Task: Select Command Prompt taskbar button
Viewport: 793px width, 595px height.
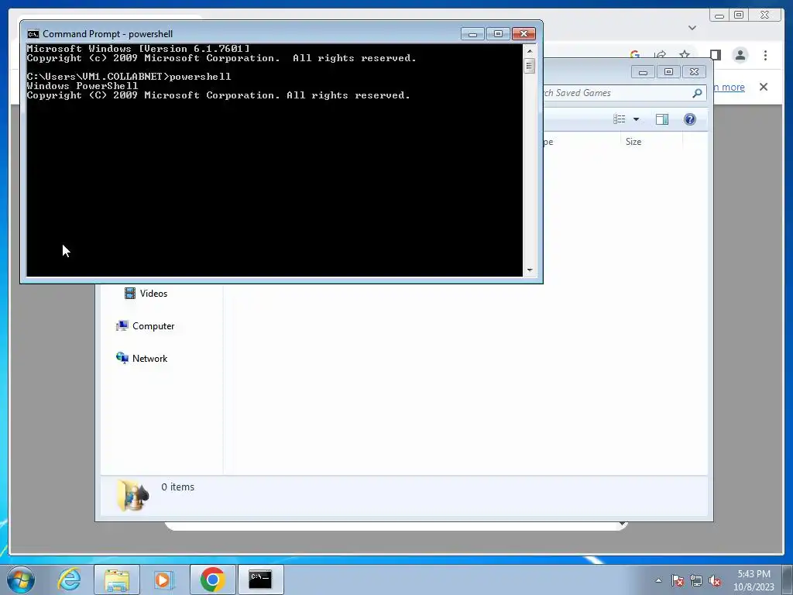Action: tap(260, 580)
